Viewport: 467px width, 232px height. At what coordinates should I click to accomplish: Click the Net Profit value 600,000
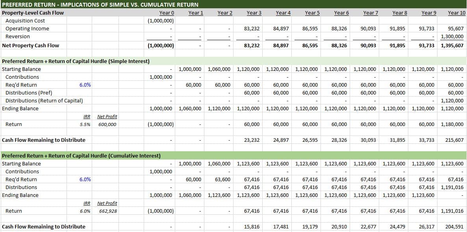[107, 124]
